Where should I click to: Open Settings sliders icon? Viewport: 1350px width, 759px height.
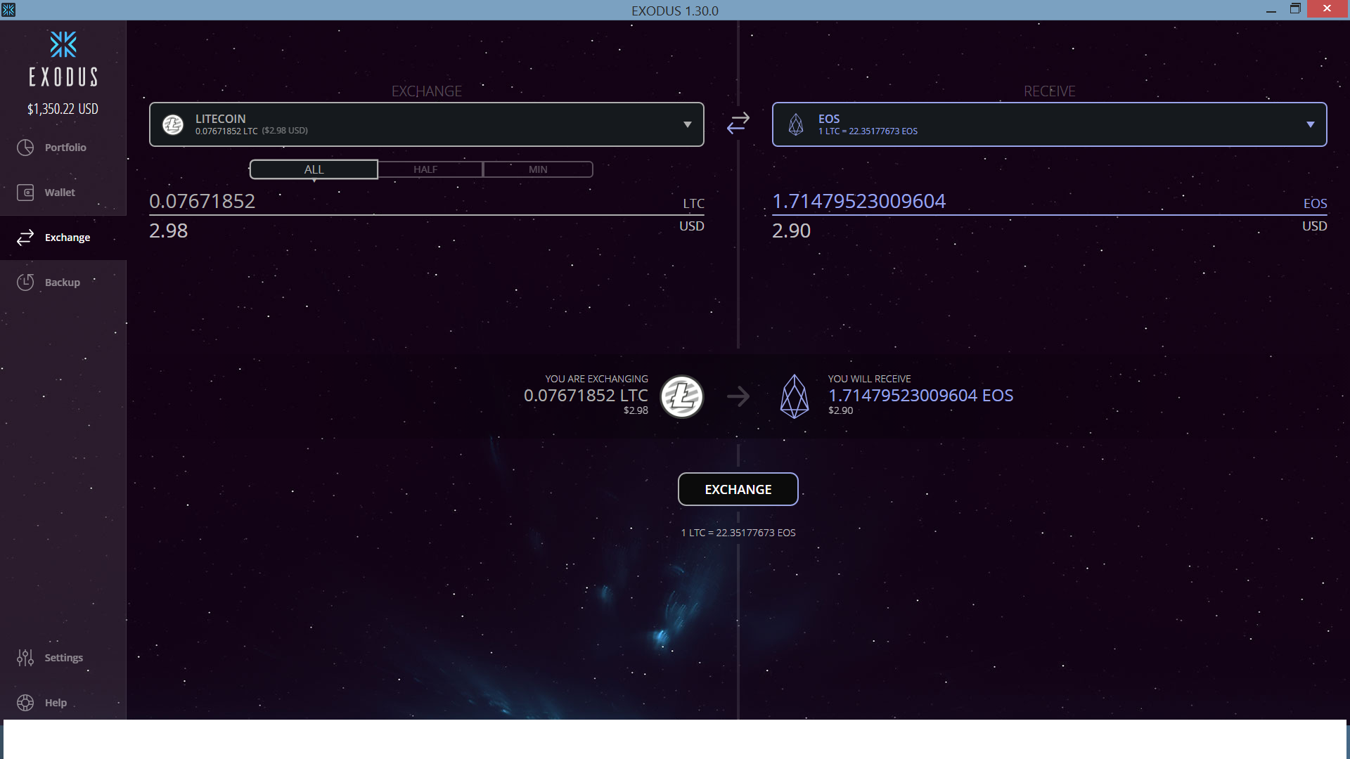click(25, 658)
